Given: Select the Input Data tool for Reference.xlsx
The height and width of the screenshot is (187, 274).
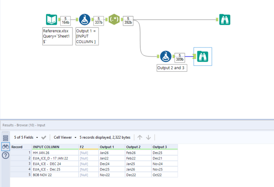Looking at the screenshot, I should click(52, 19).
